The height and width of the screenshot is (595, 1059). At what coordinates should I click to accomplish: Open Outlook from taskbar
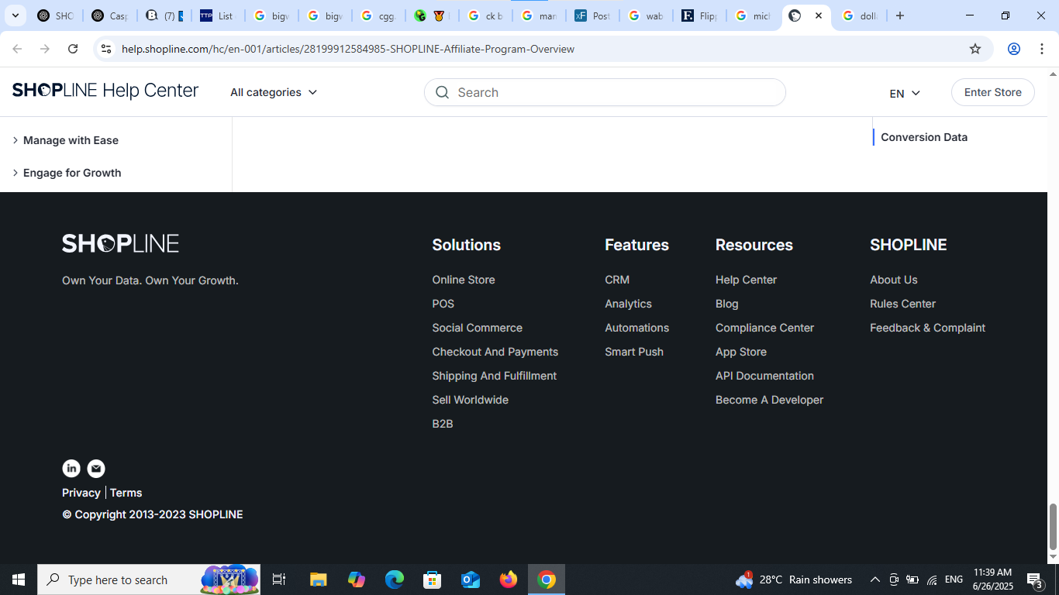click(x=471, y=580)
